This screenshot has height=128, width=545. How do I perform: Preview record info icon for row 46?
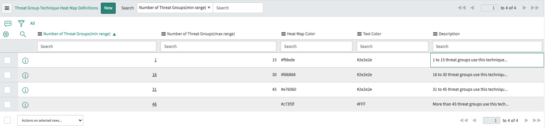[x=25, y=105]
